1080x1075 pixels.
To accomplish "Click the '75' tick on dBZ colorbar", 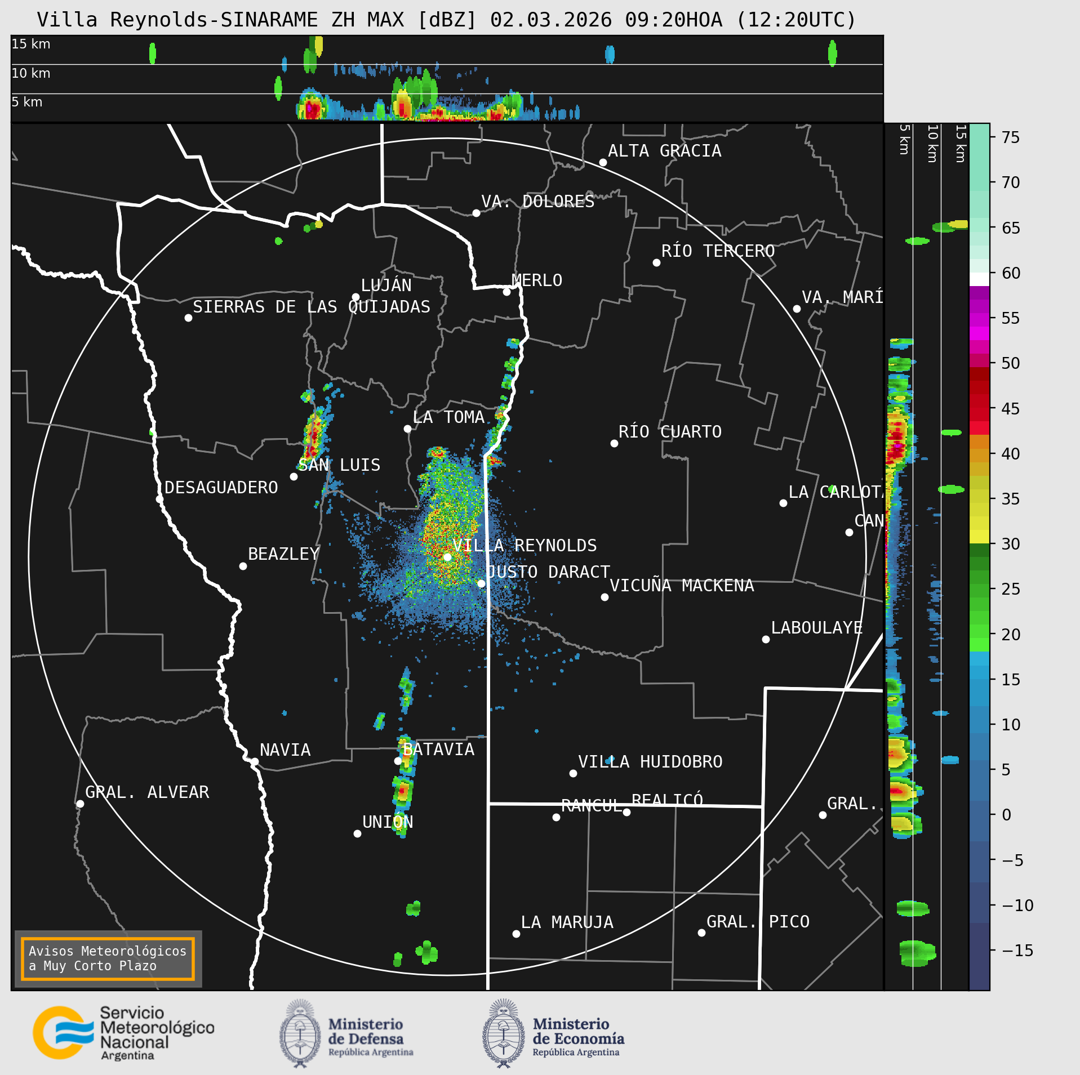I will (1011, 137).
